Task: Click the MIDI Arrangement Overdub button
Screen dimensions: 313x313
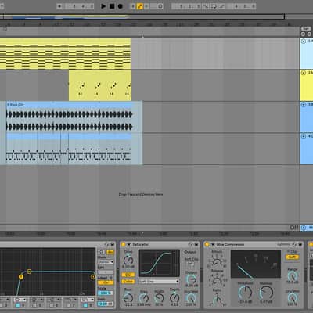Action: 133,6
